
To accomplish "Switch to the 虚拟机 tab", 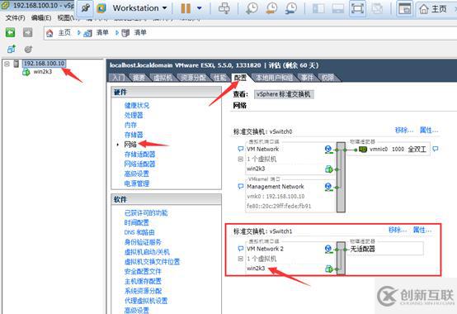I will coord(163,78).
